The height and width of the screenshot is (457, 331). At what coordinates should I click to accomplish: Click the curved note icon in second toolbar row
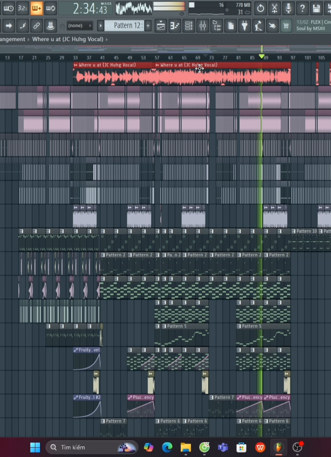(23, 26)
